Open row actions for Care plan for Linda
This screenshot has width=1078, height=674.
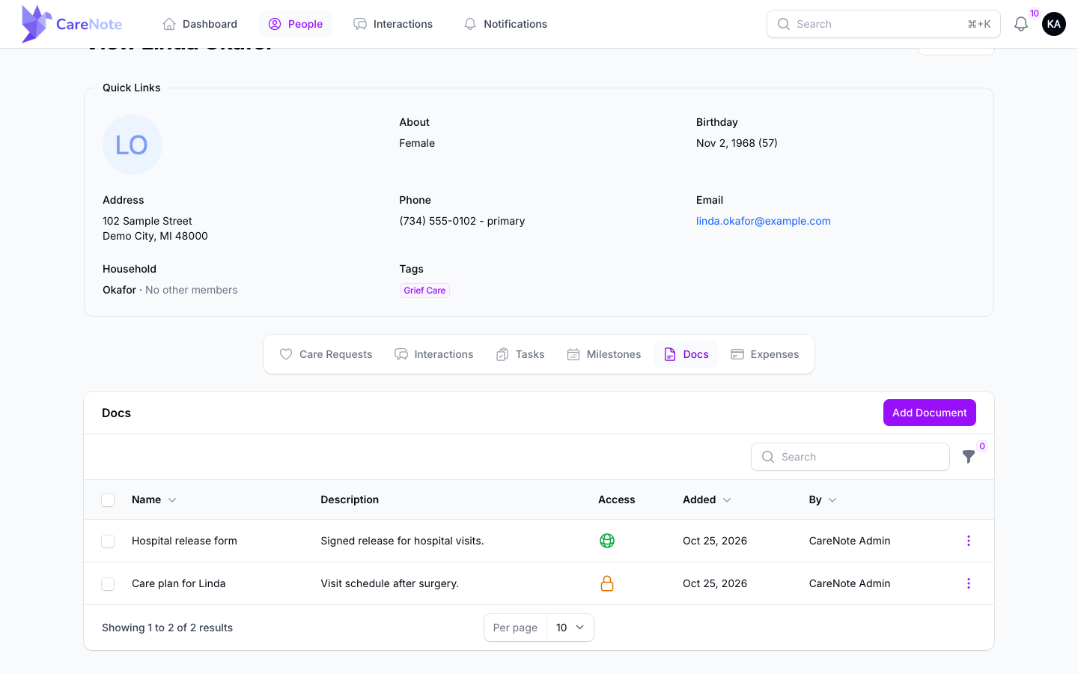click(969, 583)
